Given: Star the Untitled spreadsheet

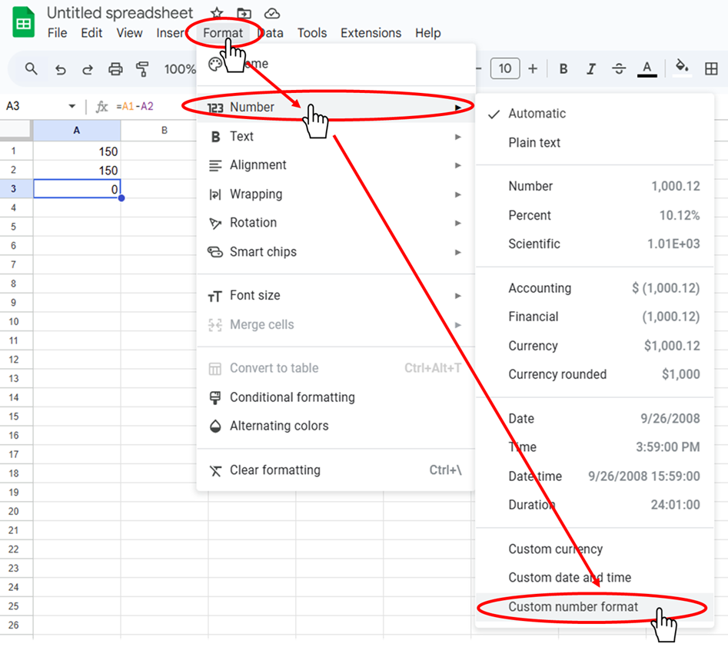Looking at the screenshot, I should pos(216,14).
